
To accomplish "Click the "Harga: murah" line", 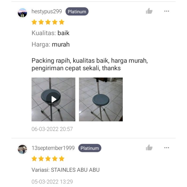I will [x=51, y=44].
